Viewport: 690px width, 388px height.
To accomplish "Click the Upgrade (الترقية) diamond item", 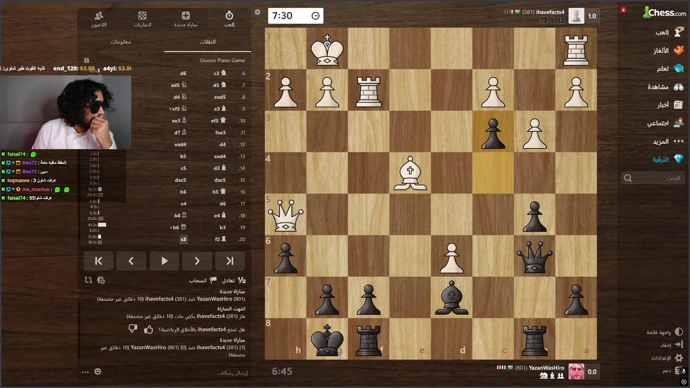I will pyautogui.click(x=668, y=160).
